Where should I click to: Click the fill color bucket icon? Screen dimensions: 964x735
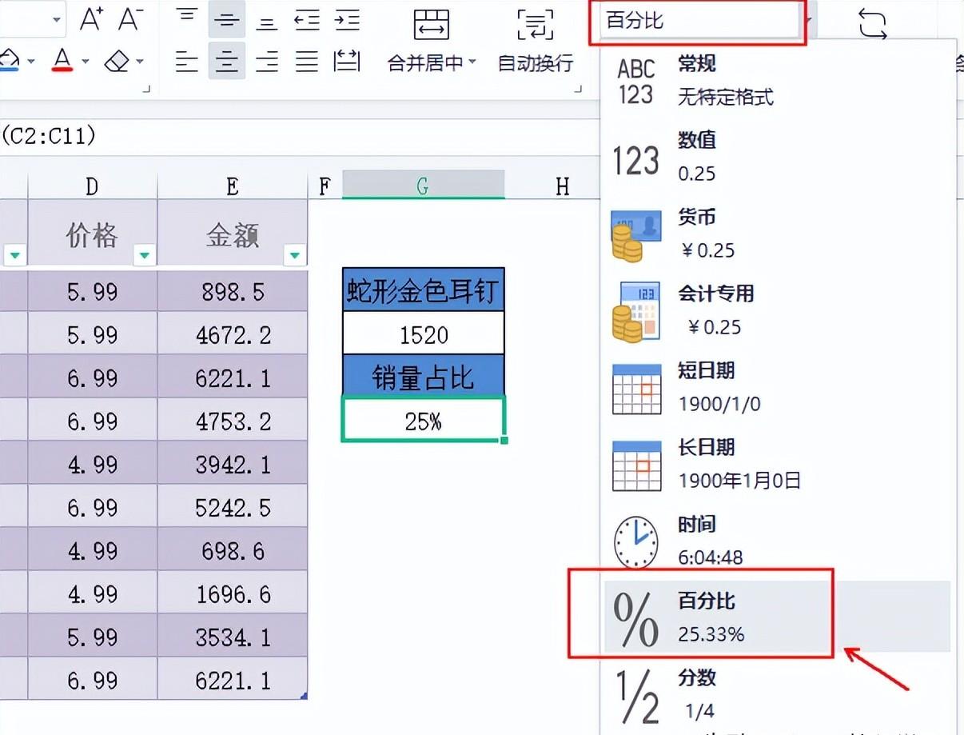click(10, 60)
